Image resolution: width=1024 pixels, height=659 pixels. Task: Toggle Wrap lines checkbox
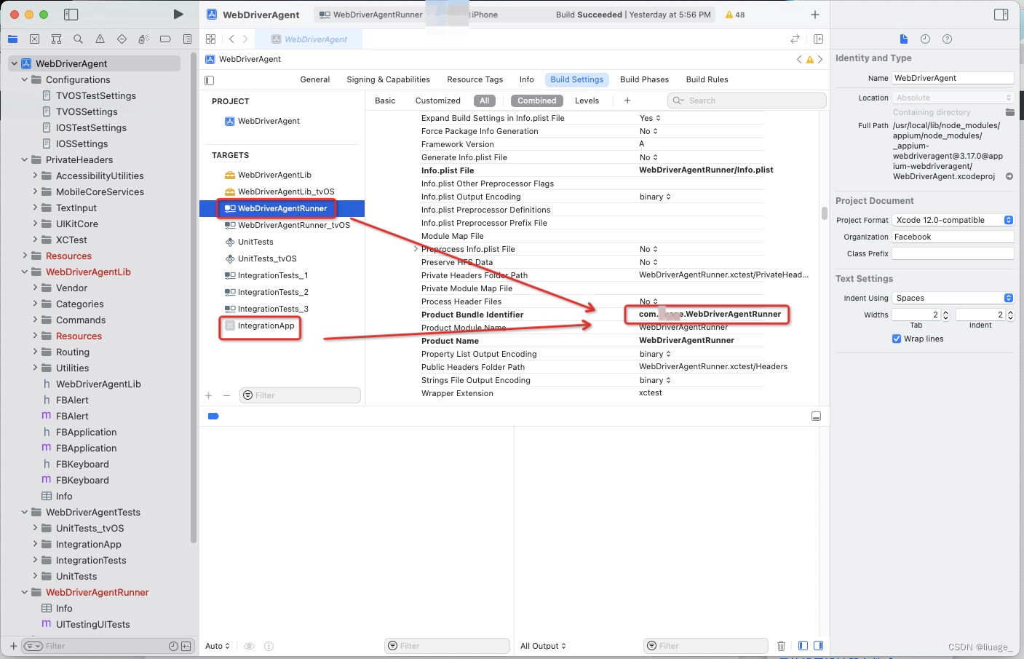[897, 339]
